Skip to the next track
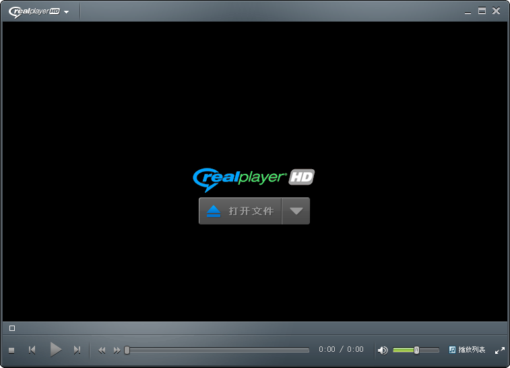 point(77,350)
